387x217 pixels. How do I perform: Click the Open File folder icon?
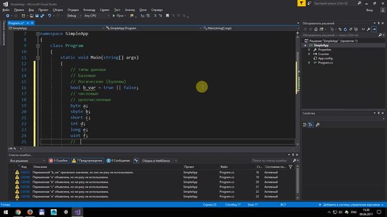(31, 16)
